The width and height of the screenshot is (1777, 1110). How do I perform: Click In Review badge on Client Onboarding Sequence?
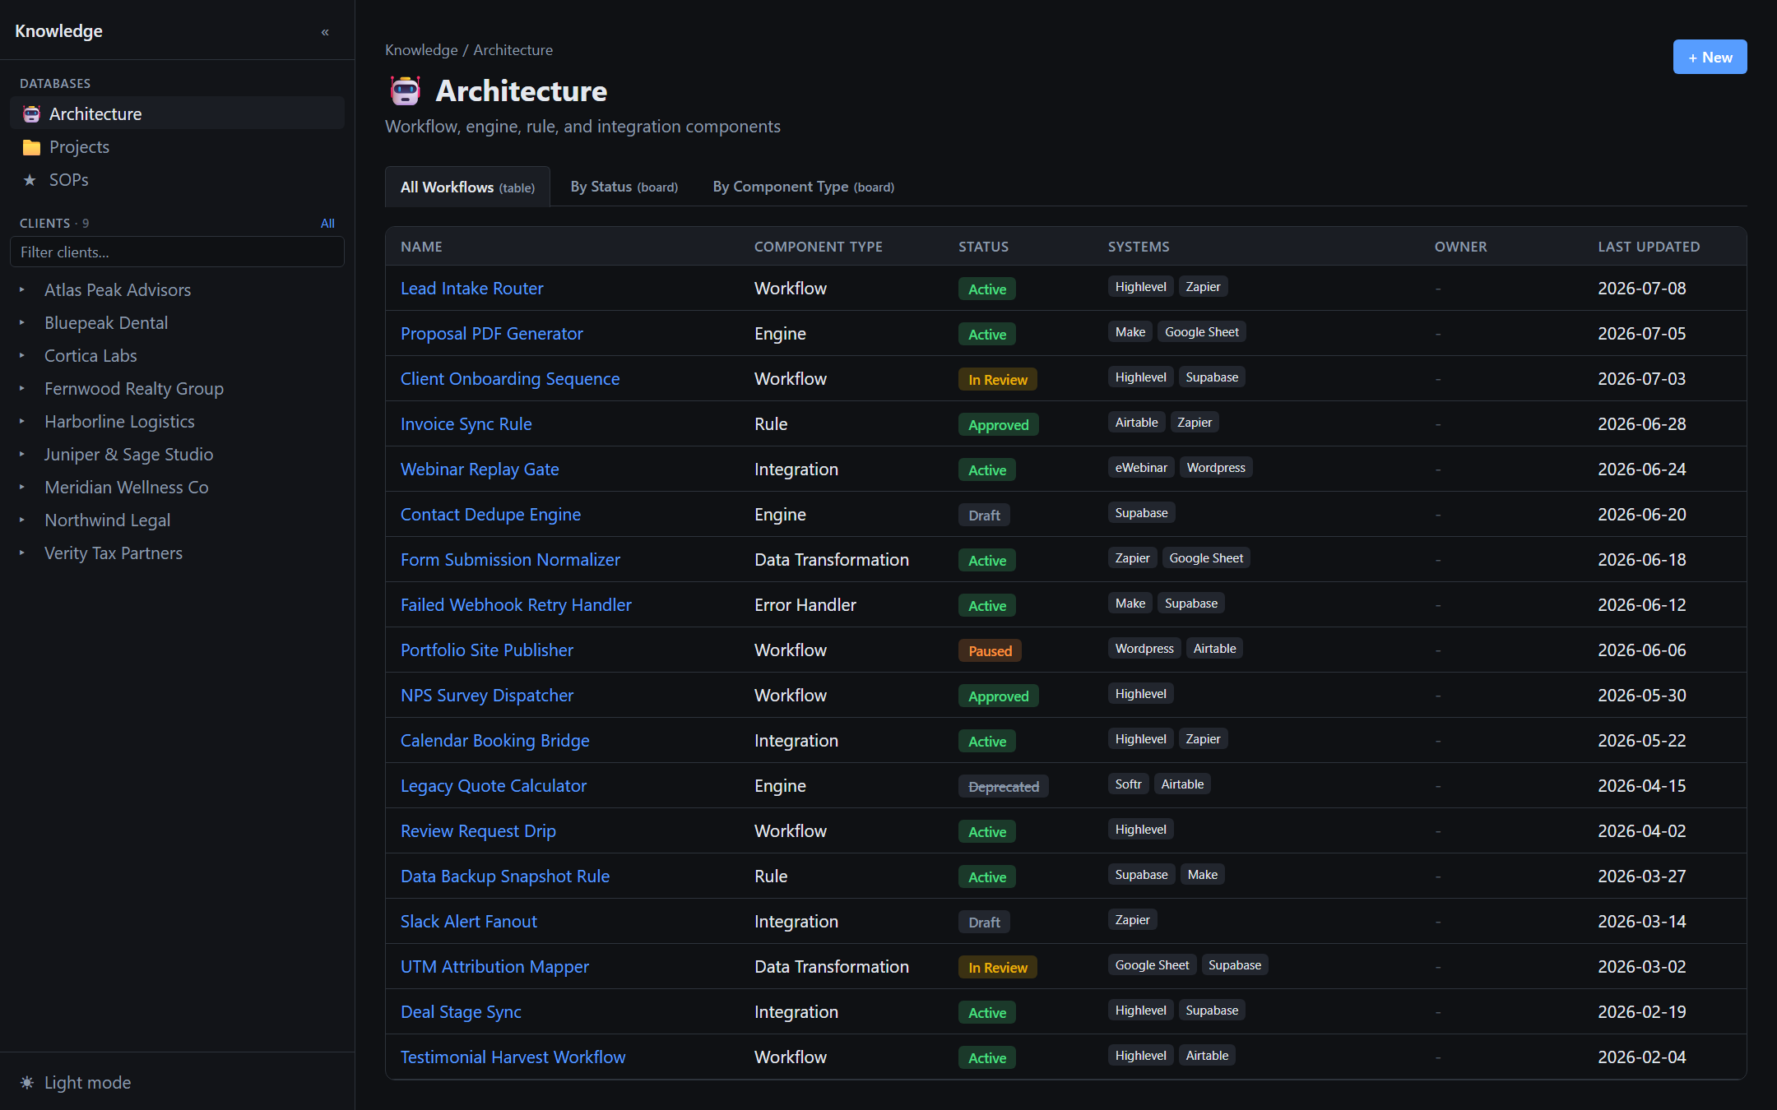(x=997, y=380)
